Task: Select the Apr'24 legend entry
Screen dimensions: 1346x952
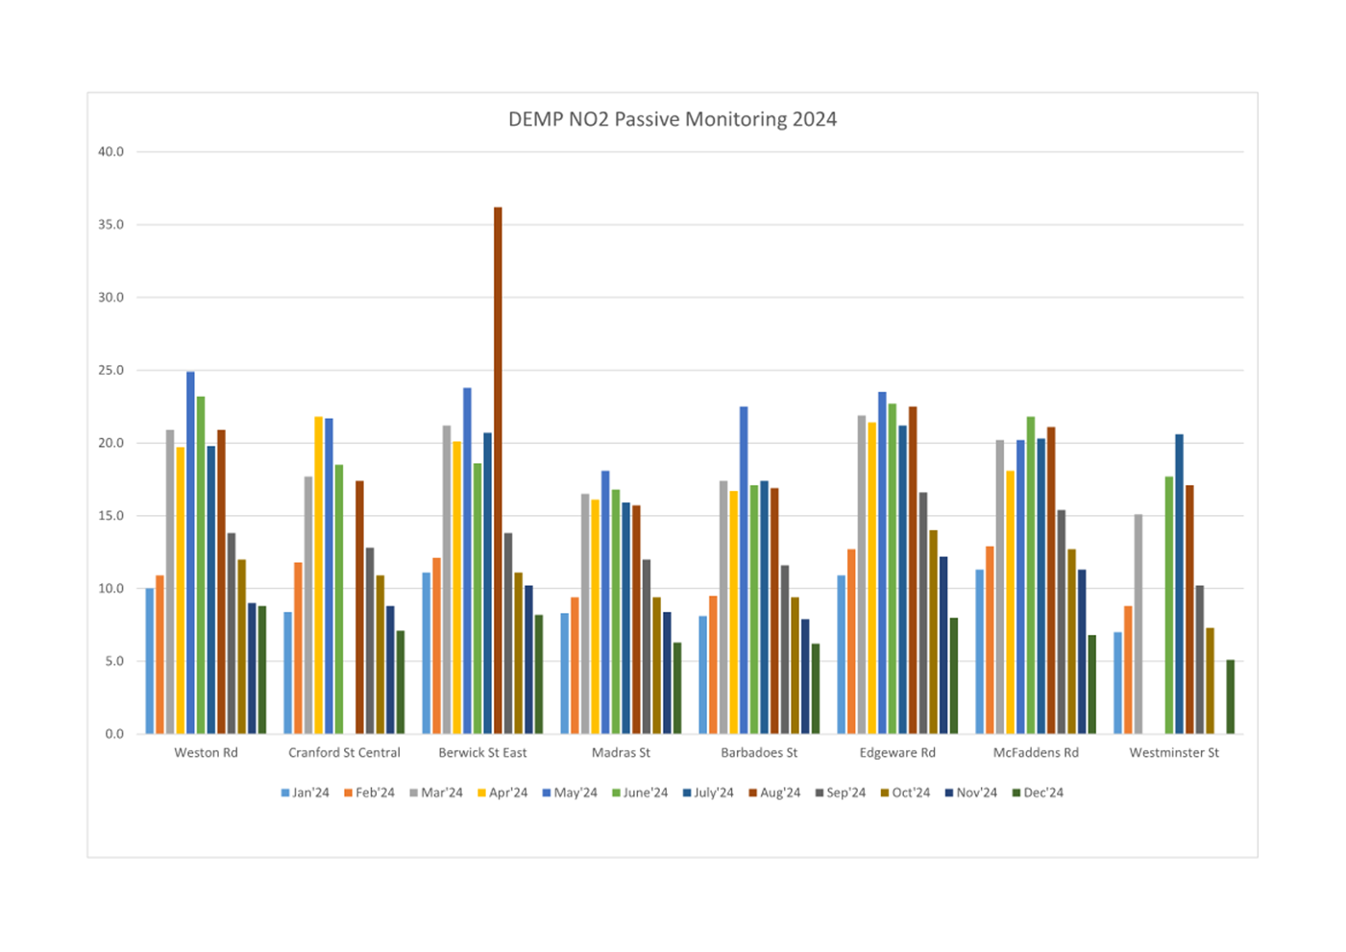Action: [x=502, y=793]
